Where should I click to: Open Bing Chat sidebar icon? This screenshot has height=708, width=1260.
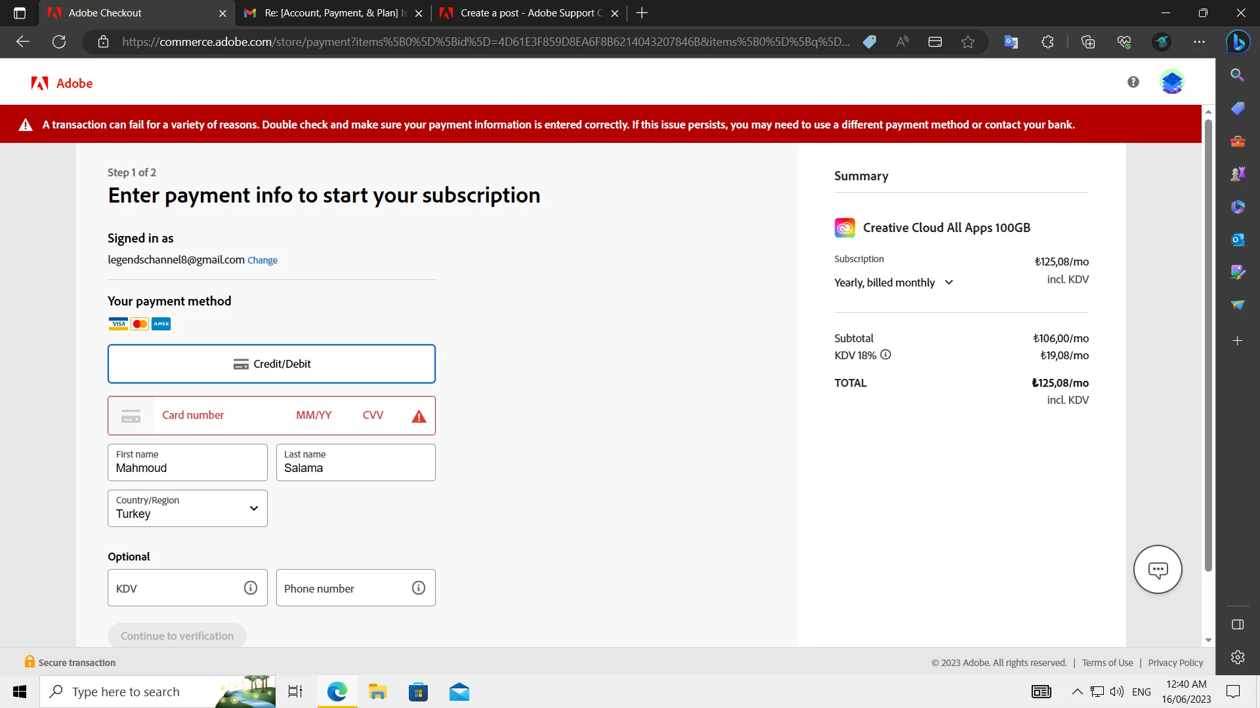tap(1238, 42)
